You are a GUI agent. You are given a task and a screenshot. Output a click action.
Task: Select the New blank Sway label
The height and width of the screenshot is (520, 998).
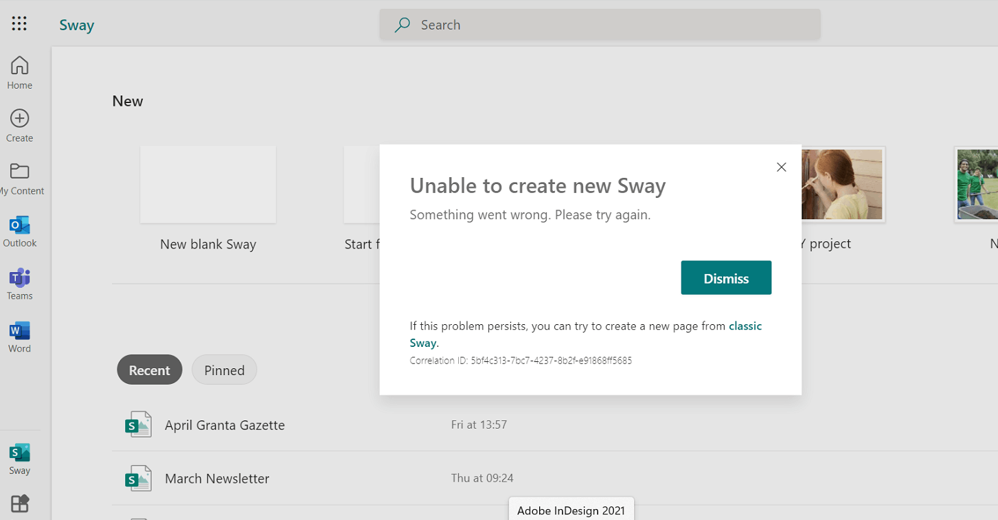pyautogui.click(x=208, y=244)
